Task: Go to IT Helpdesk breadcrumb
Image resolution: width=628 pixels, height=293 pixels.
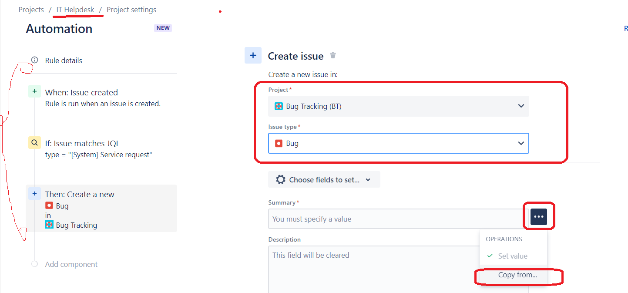Action: pos(75,10)
